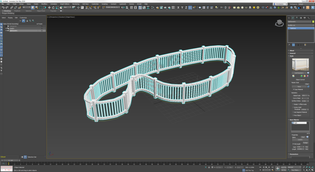Open the selection filter All dropdown
The height and width of the screenshot is (172, 315).
coord(26,7)
